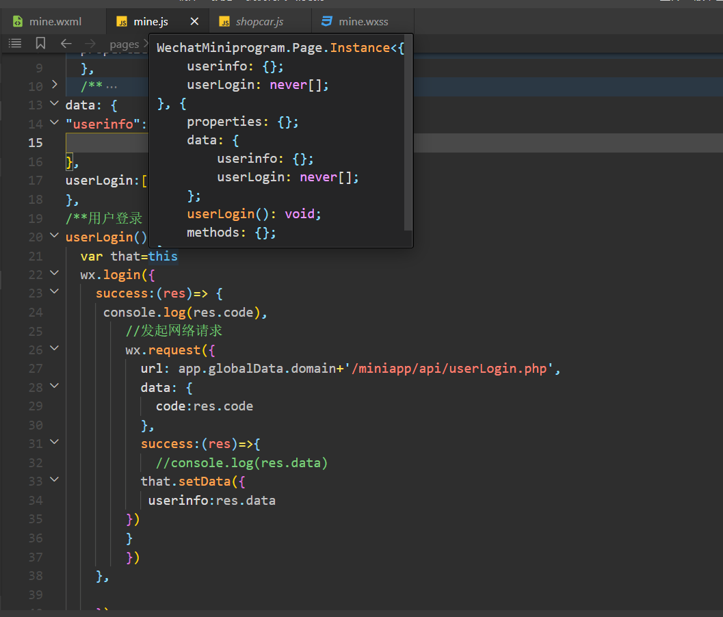Viewport: 723px width, 617px height.
Task: Toggle the bookmark icon in toolbar
Action: [40, 43]
